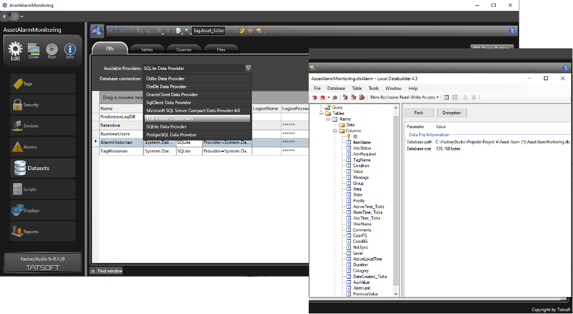Click the table grid view icon in Databuilder
Screen dimensions: 573x314
coord(446,97)
